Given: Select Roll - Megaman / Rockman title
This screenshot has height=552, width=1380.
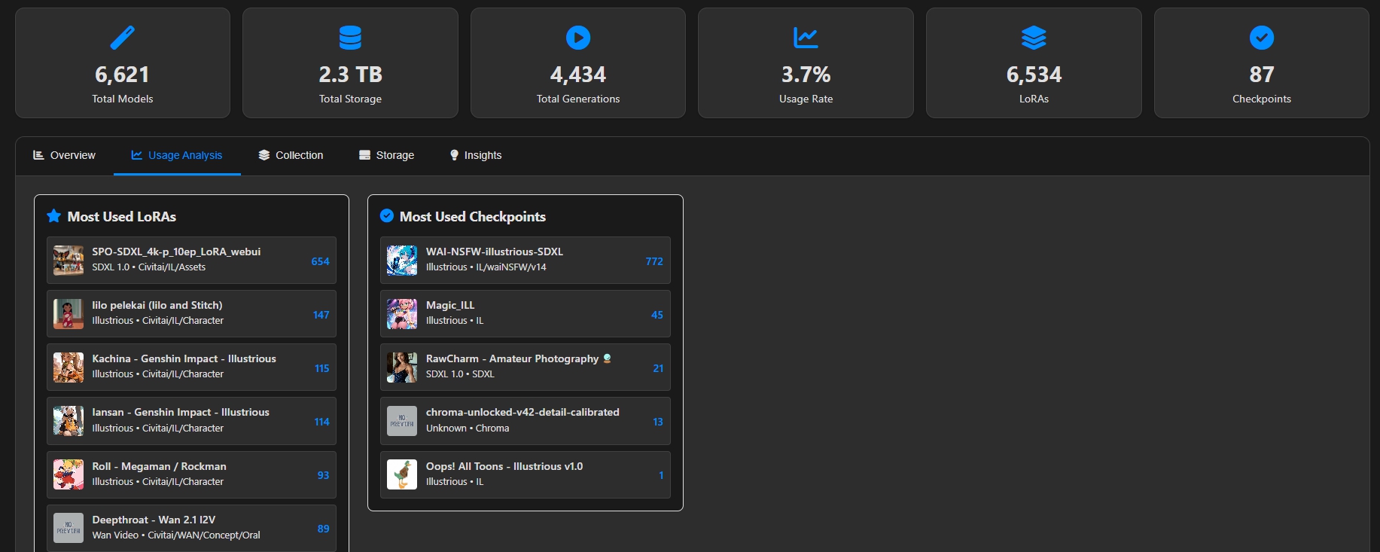Looking at the screenshot, I should pyautogui.click(x=159, y=466).
